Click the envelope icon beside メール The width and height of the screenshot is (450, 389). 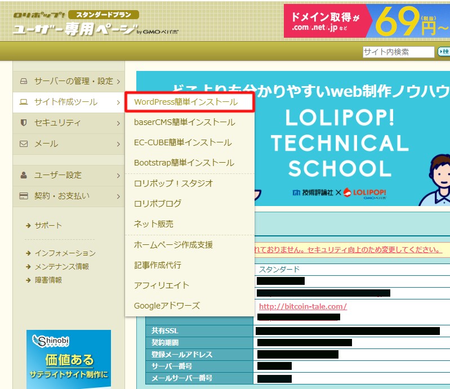(x=24, y=144)
